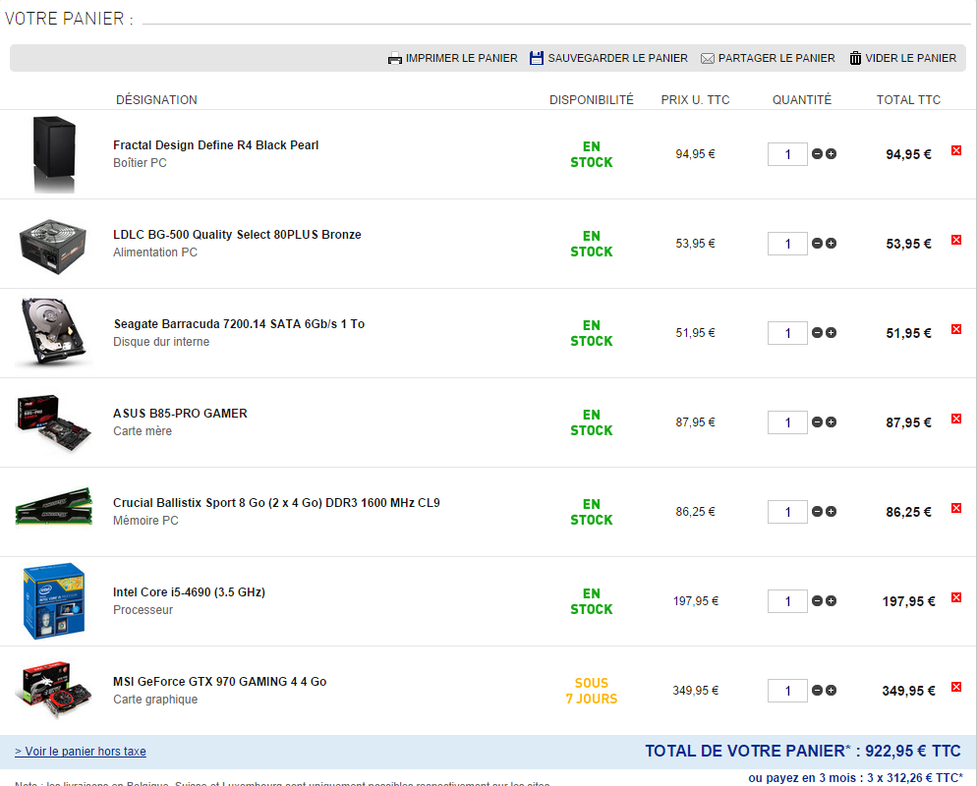Click quantity field for ASUS B85-PRO GAMER
Viewport: 977px width, 786px height.
tap(787, 422)
